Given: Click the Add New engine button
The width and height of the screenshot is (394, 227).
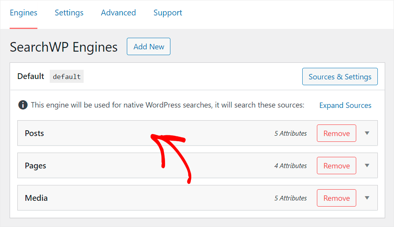Looking at the screenshot, I should (148, 47).
